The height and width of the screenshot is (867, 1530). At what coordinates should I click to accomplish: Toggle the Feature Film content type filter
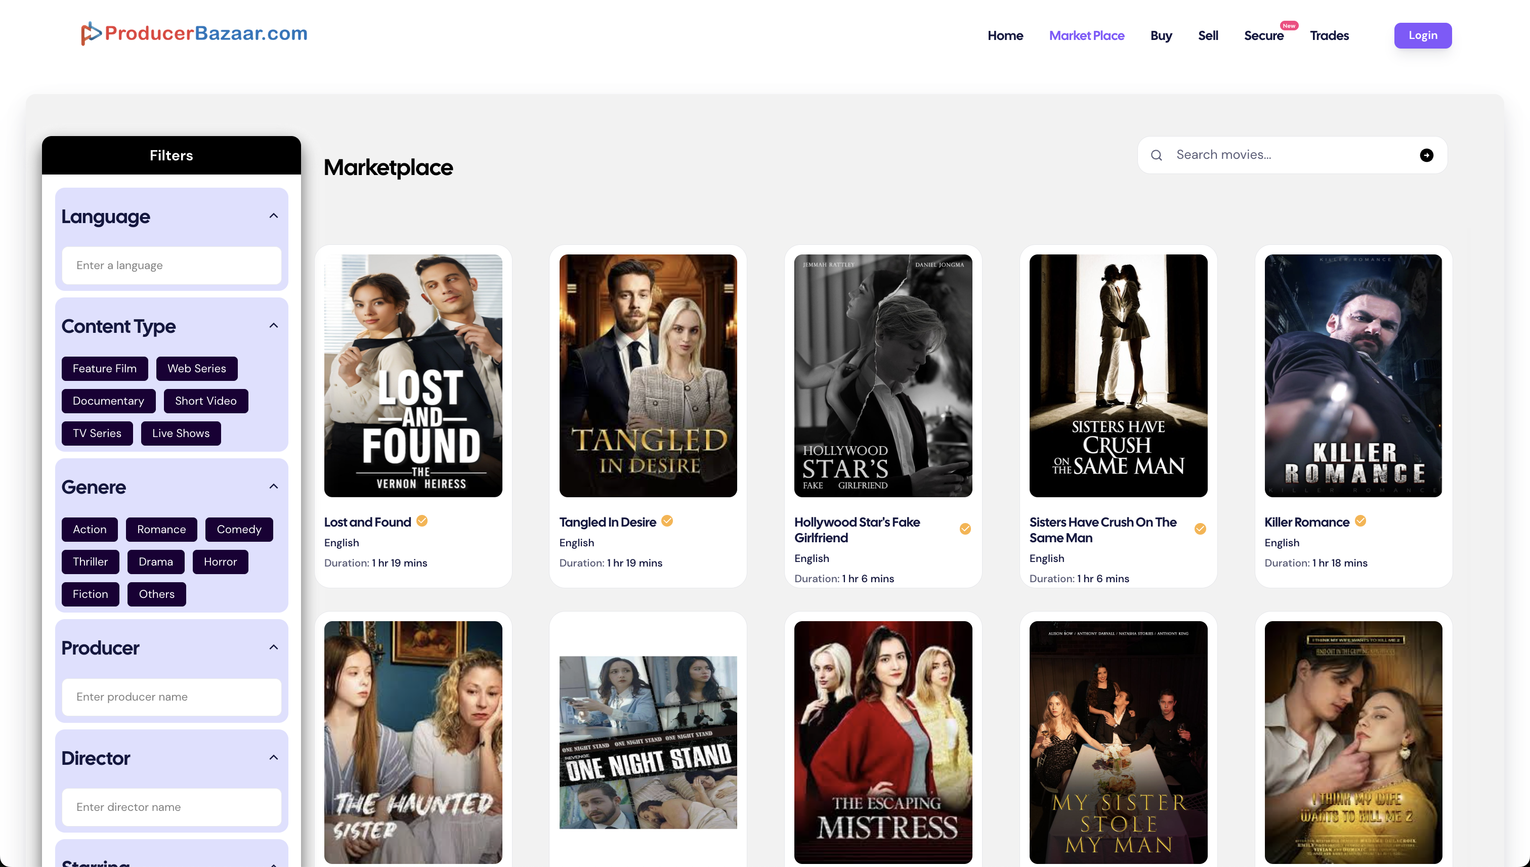104,369
